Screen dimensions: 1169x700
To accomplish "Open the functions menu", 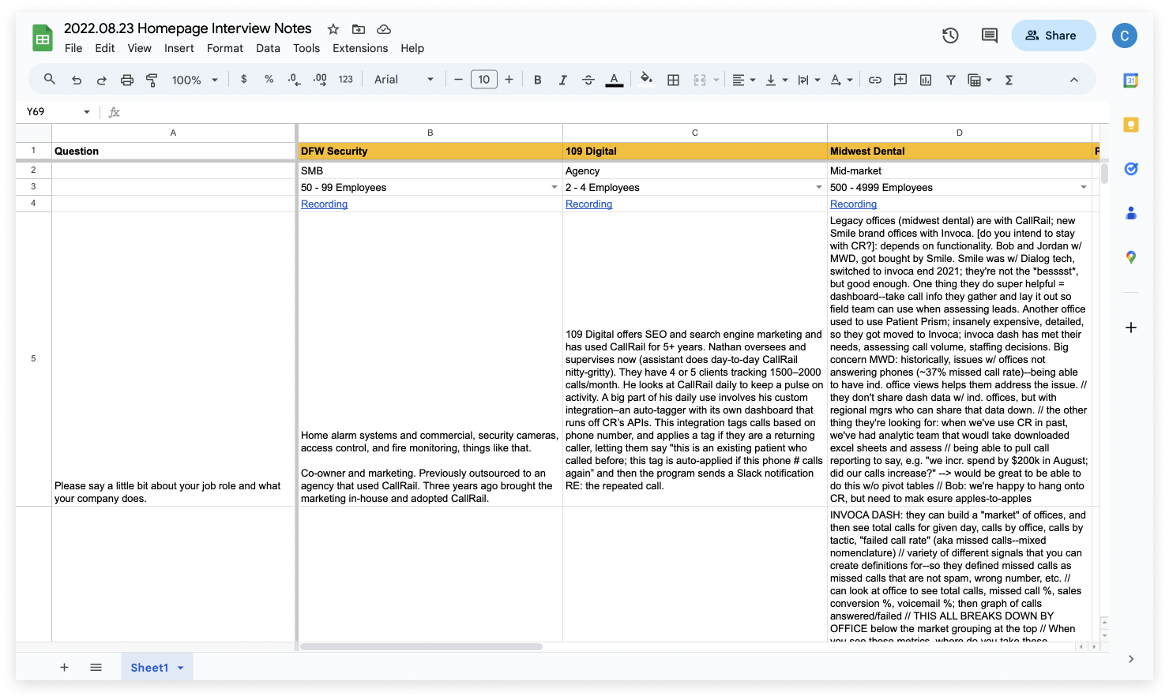I will point(1009,80).
